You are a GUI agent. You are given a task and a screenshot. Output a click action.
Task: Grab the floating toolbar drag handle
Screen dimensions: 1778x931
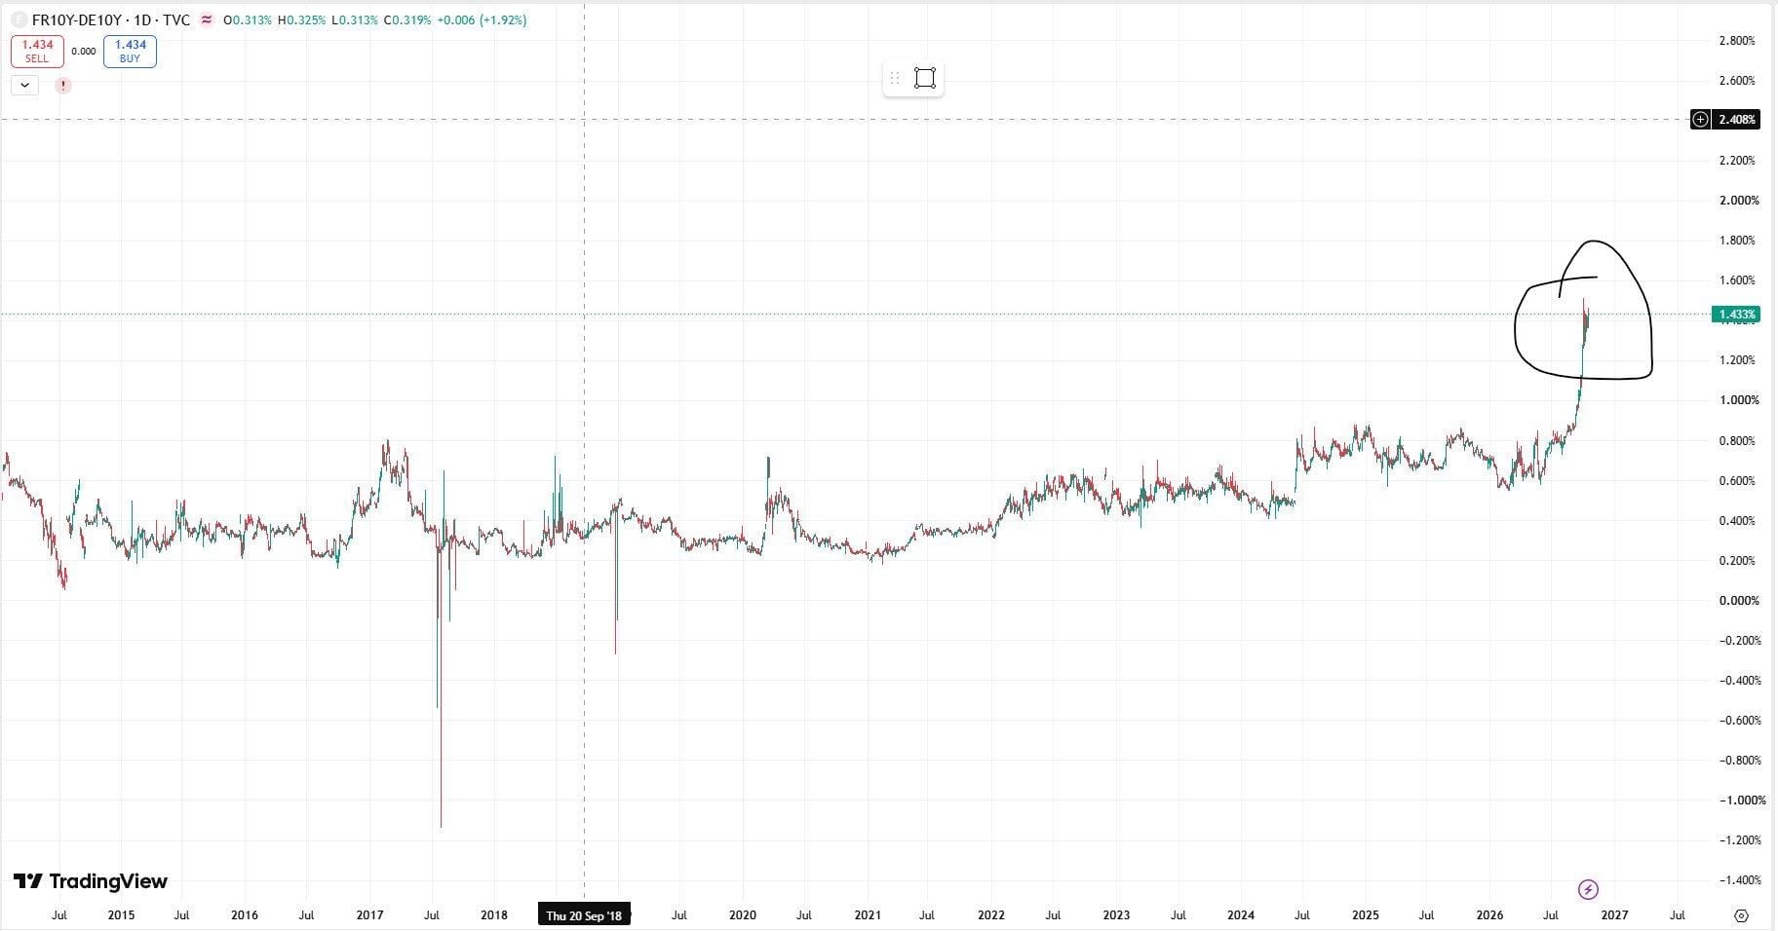(895, 78)
